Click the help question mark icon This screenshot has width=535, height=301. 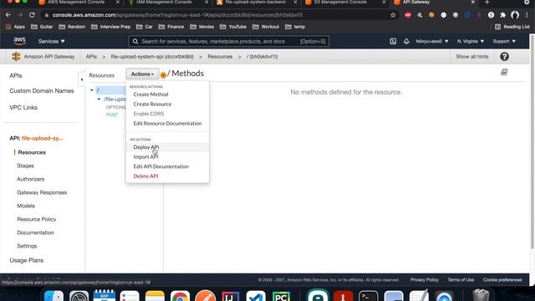pos(504,57)
